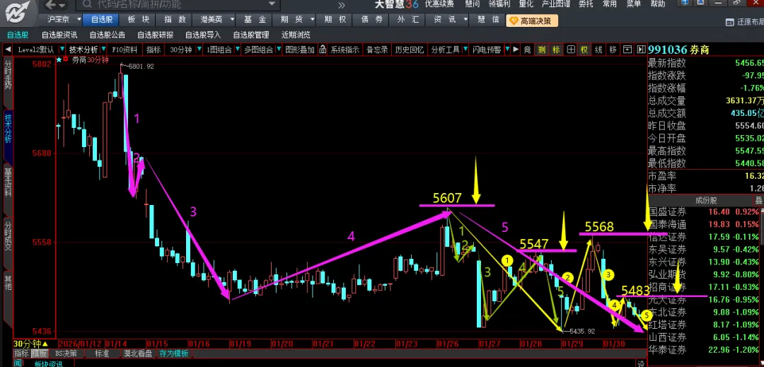Open the 板块 tab
764x367 pixels.
click(139, 20)
